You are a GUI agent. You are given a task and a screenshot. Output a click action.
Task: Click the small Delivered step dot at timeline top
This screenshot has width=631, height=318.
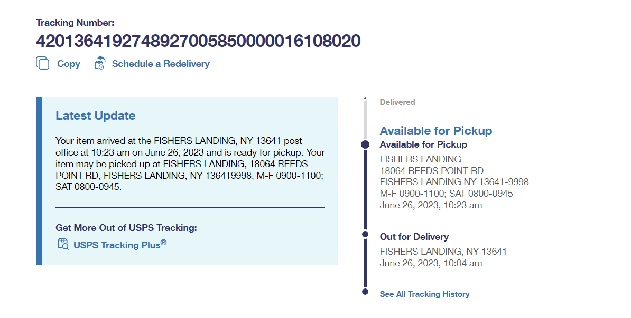365,98
